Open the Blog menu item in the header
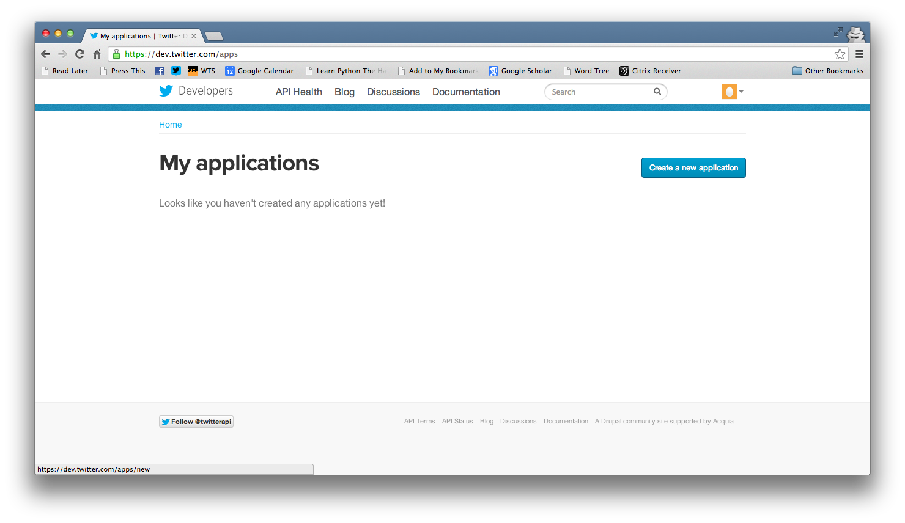Image resolution: width=905 pixels, height=523 pixels. coord(344,92)
